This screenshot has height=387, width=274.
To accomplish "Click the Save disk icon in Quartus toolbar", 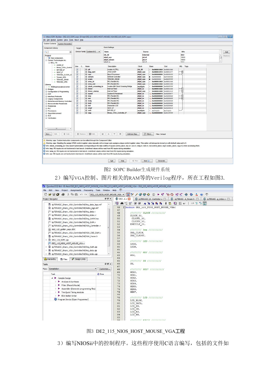I will pos(54,194).
